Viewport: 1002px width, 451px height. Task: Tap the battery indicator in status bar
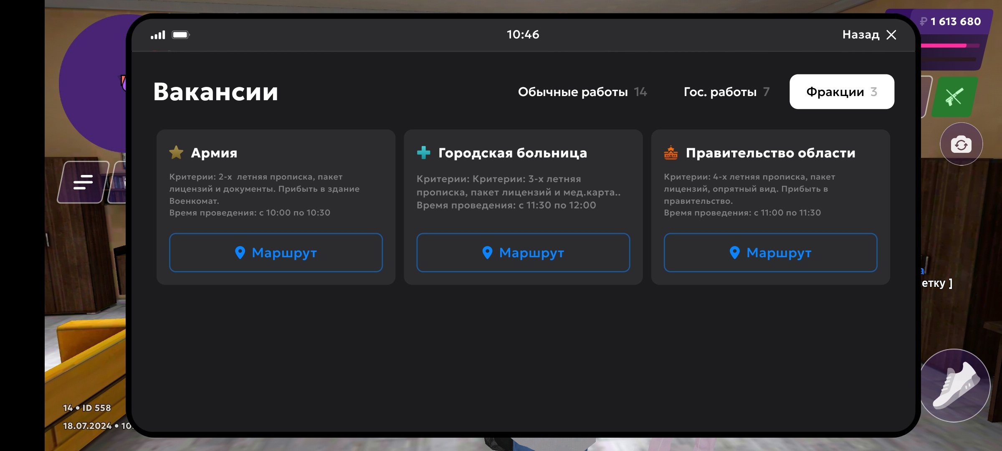(180, 35)
